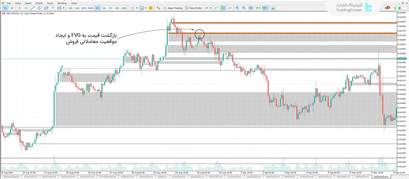The height and width of the screenshot is (179, 409).
Task: Switch to the BITCOIN,H4 chart tab
Action: (x=49, y=177)
